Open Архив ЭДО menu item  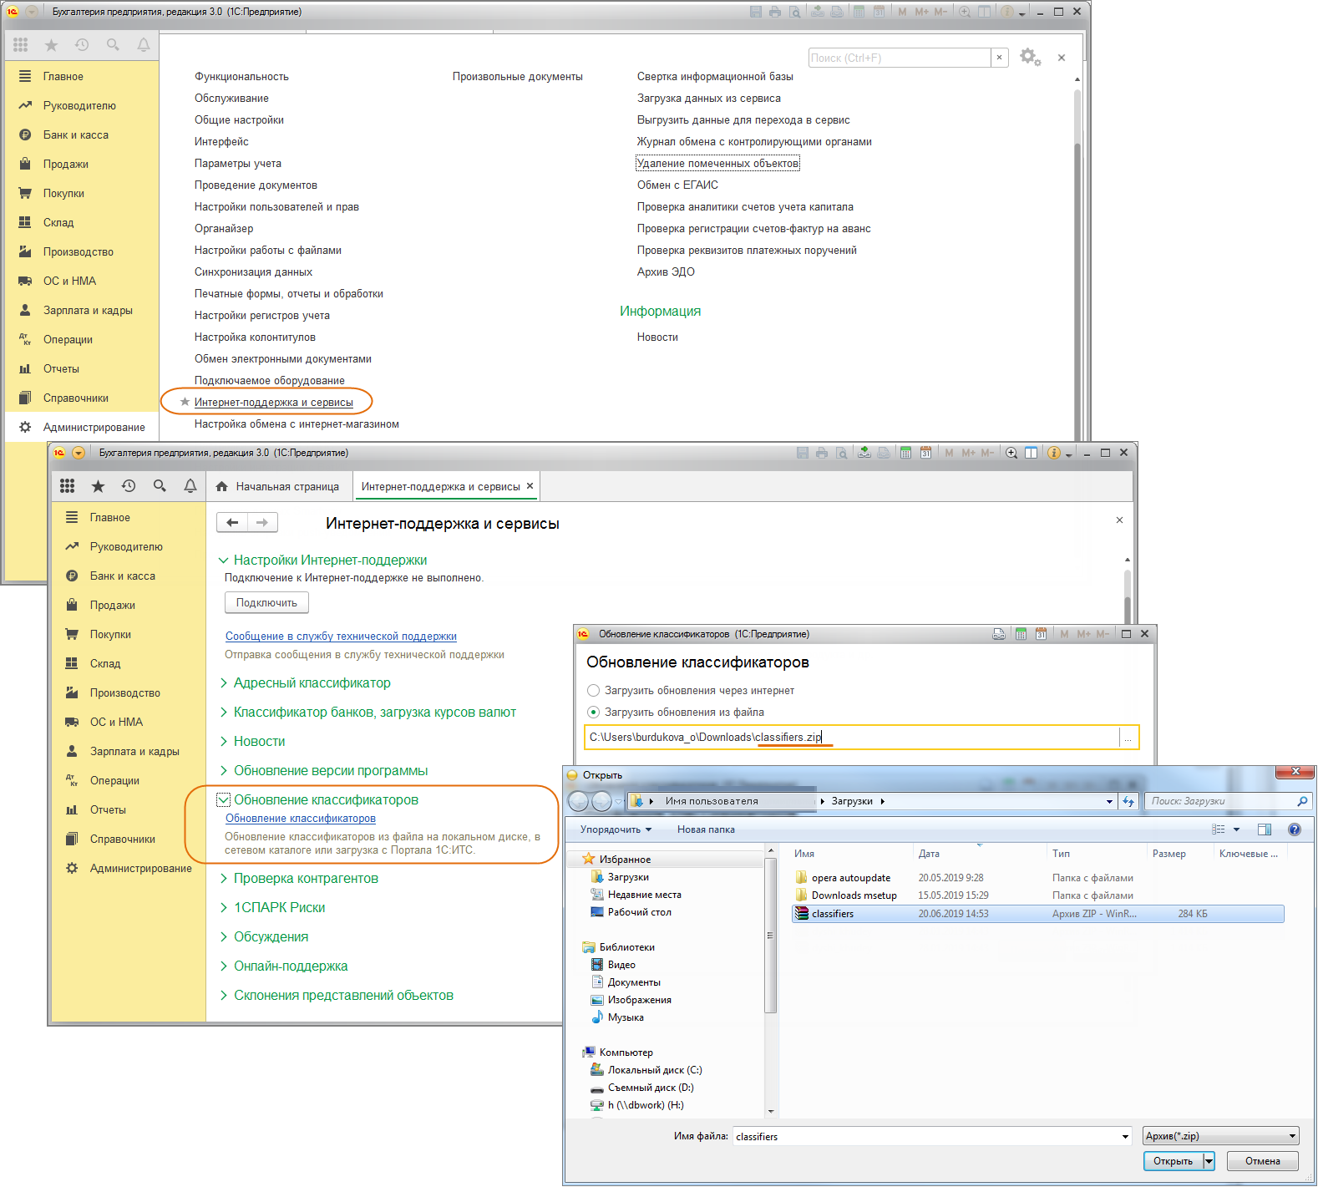pyautogui.click(x=666, y=272)
